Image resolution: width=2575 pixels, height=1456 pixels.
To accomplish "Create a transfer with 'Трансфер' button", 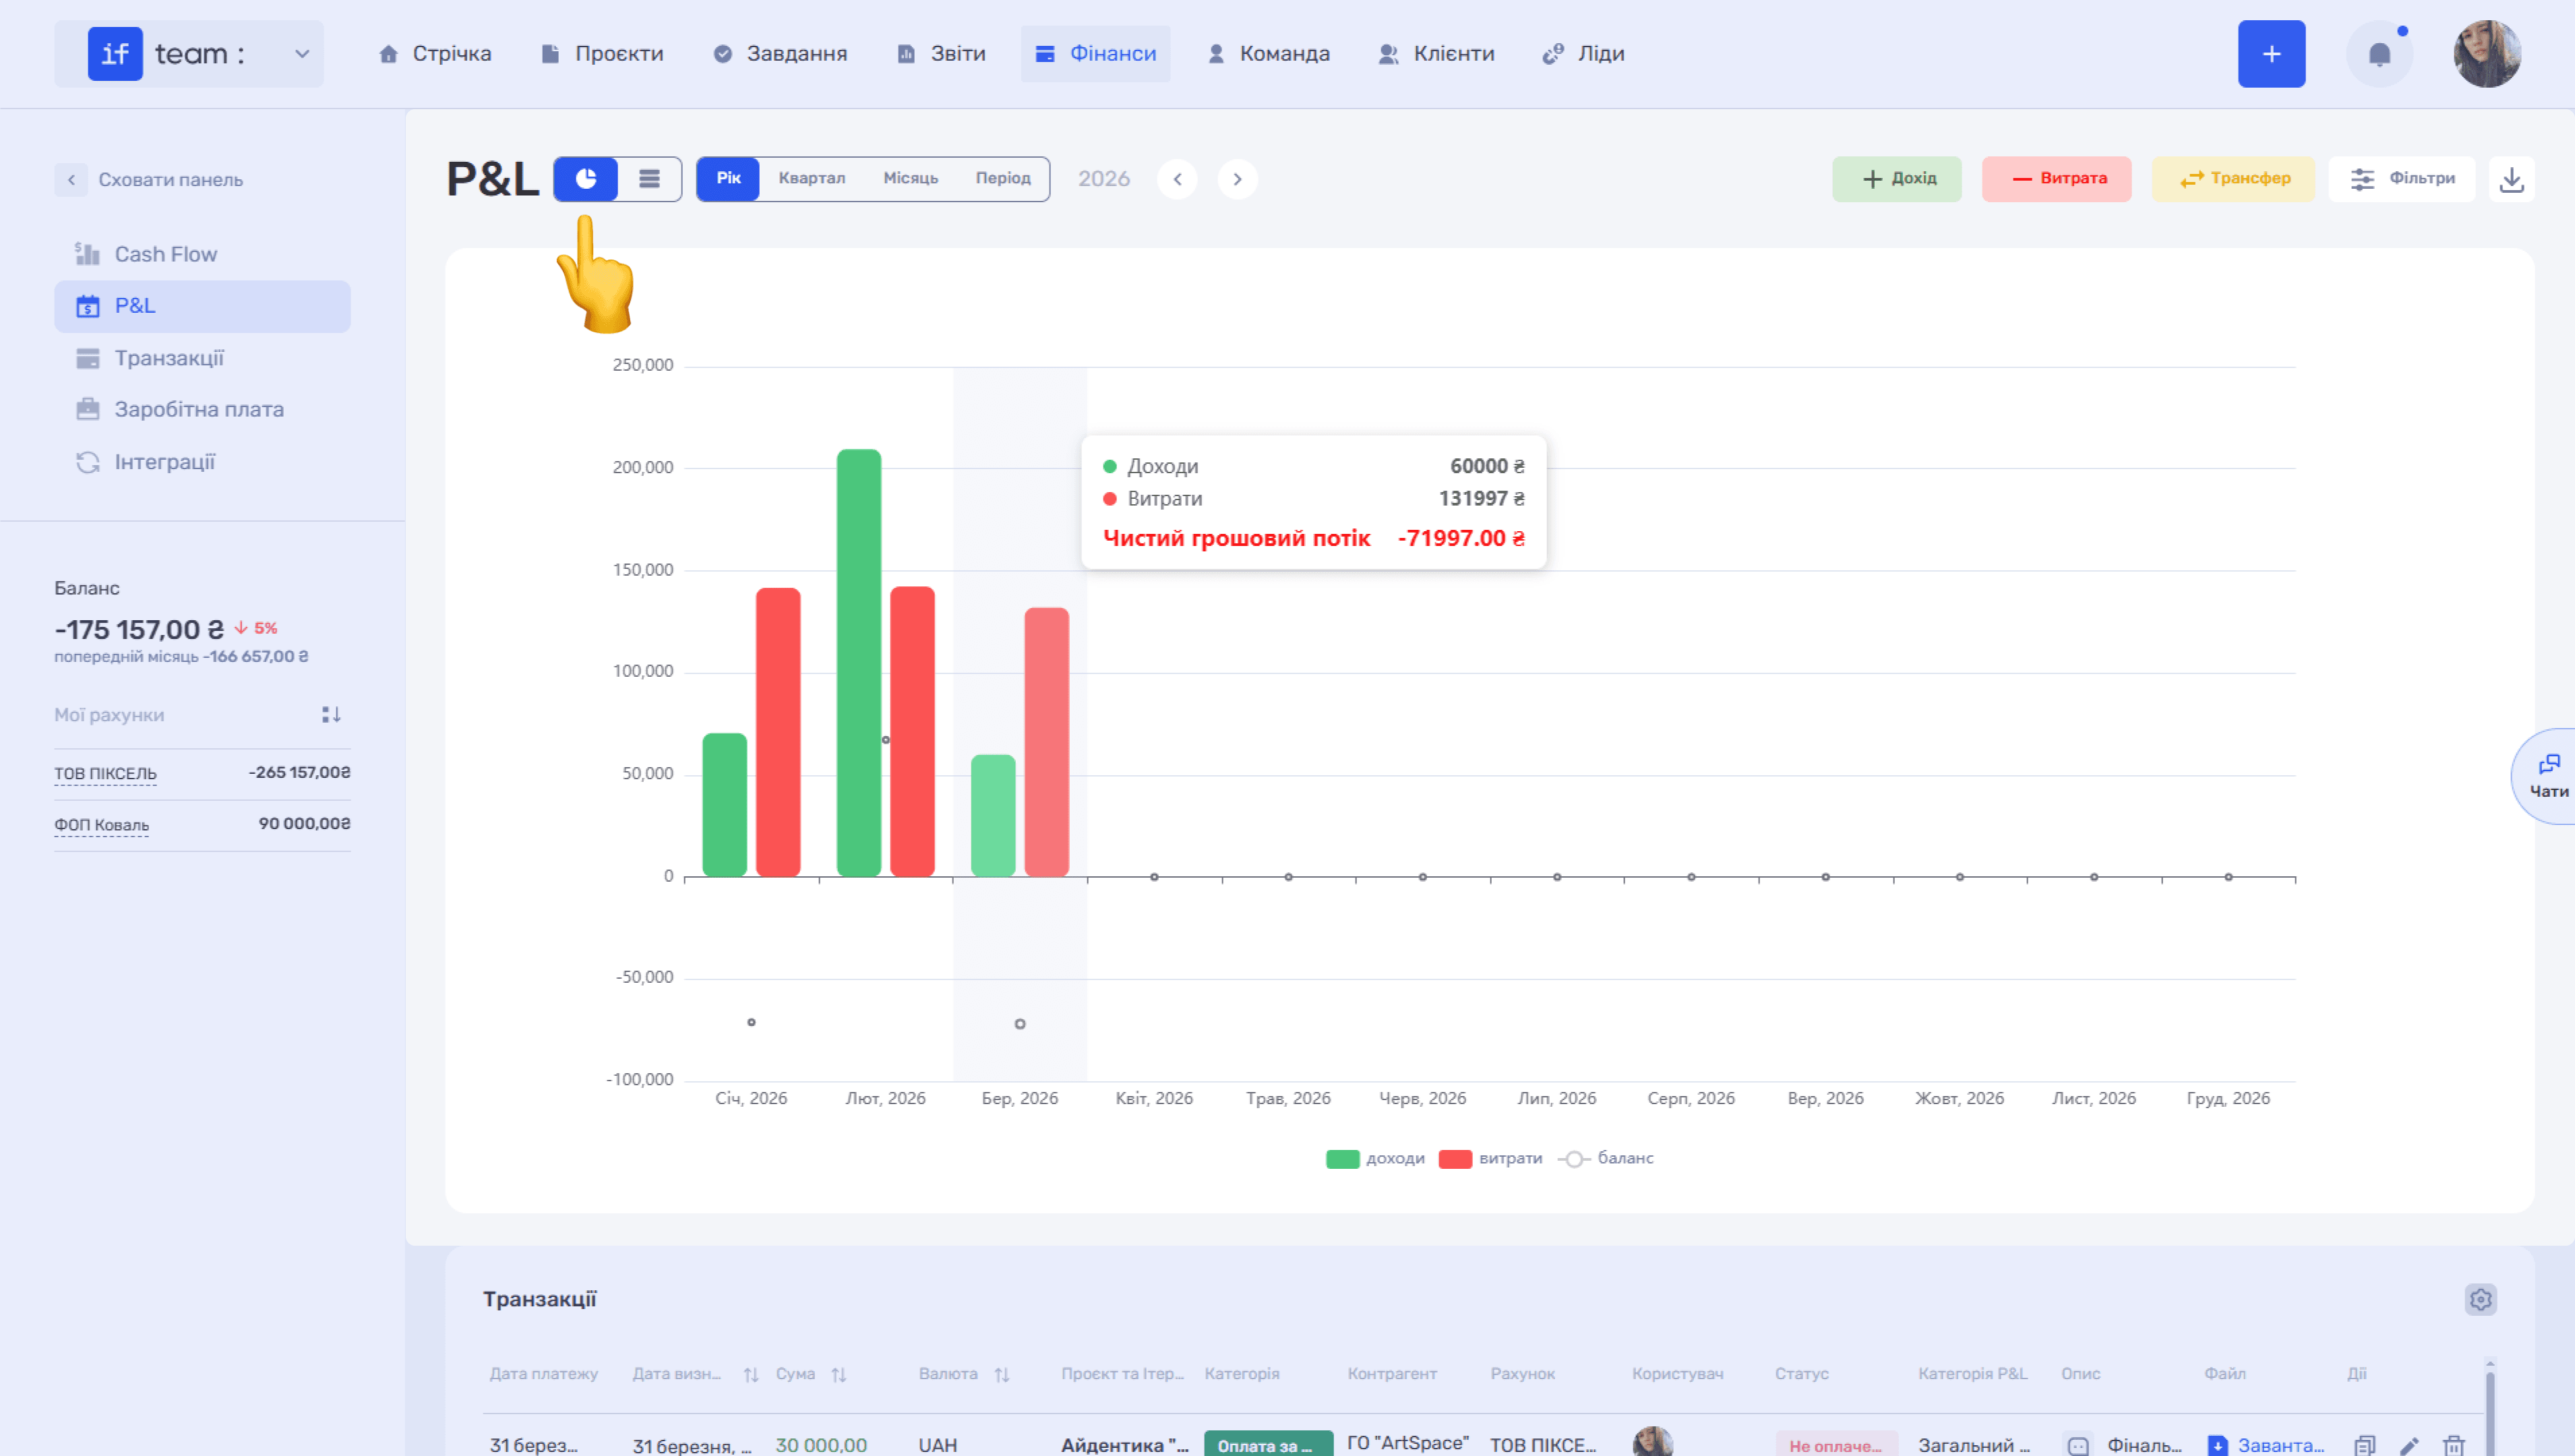I will tap(2233, 179).
